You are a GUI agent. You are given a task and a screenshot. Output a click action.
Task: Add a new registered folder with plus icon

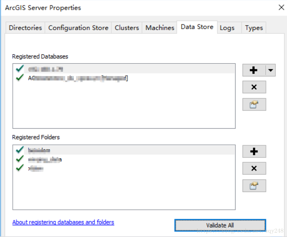254,152
